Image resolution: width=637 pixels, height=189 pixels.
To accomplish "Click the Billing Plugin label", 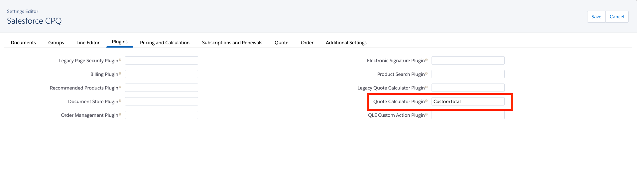I will click(x=104, y=74).
